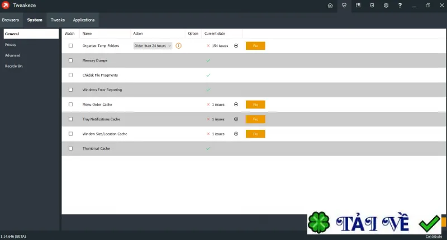
Task: Switch to the Browsers tab
Action: click(x=11, y=20)
